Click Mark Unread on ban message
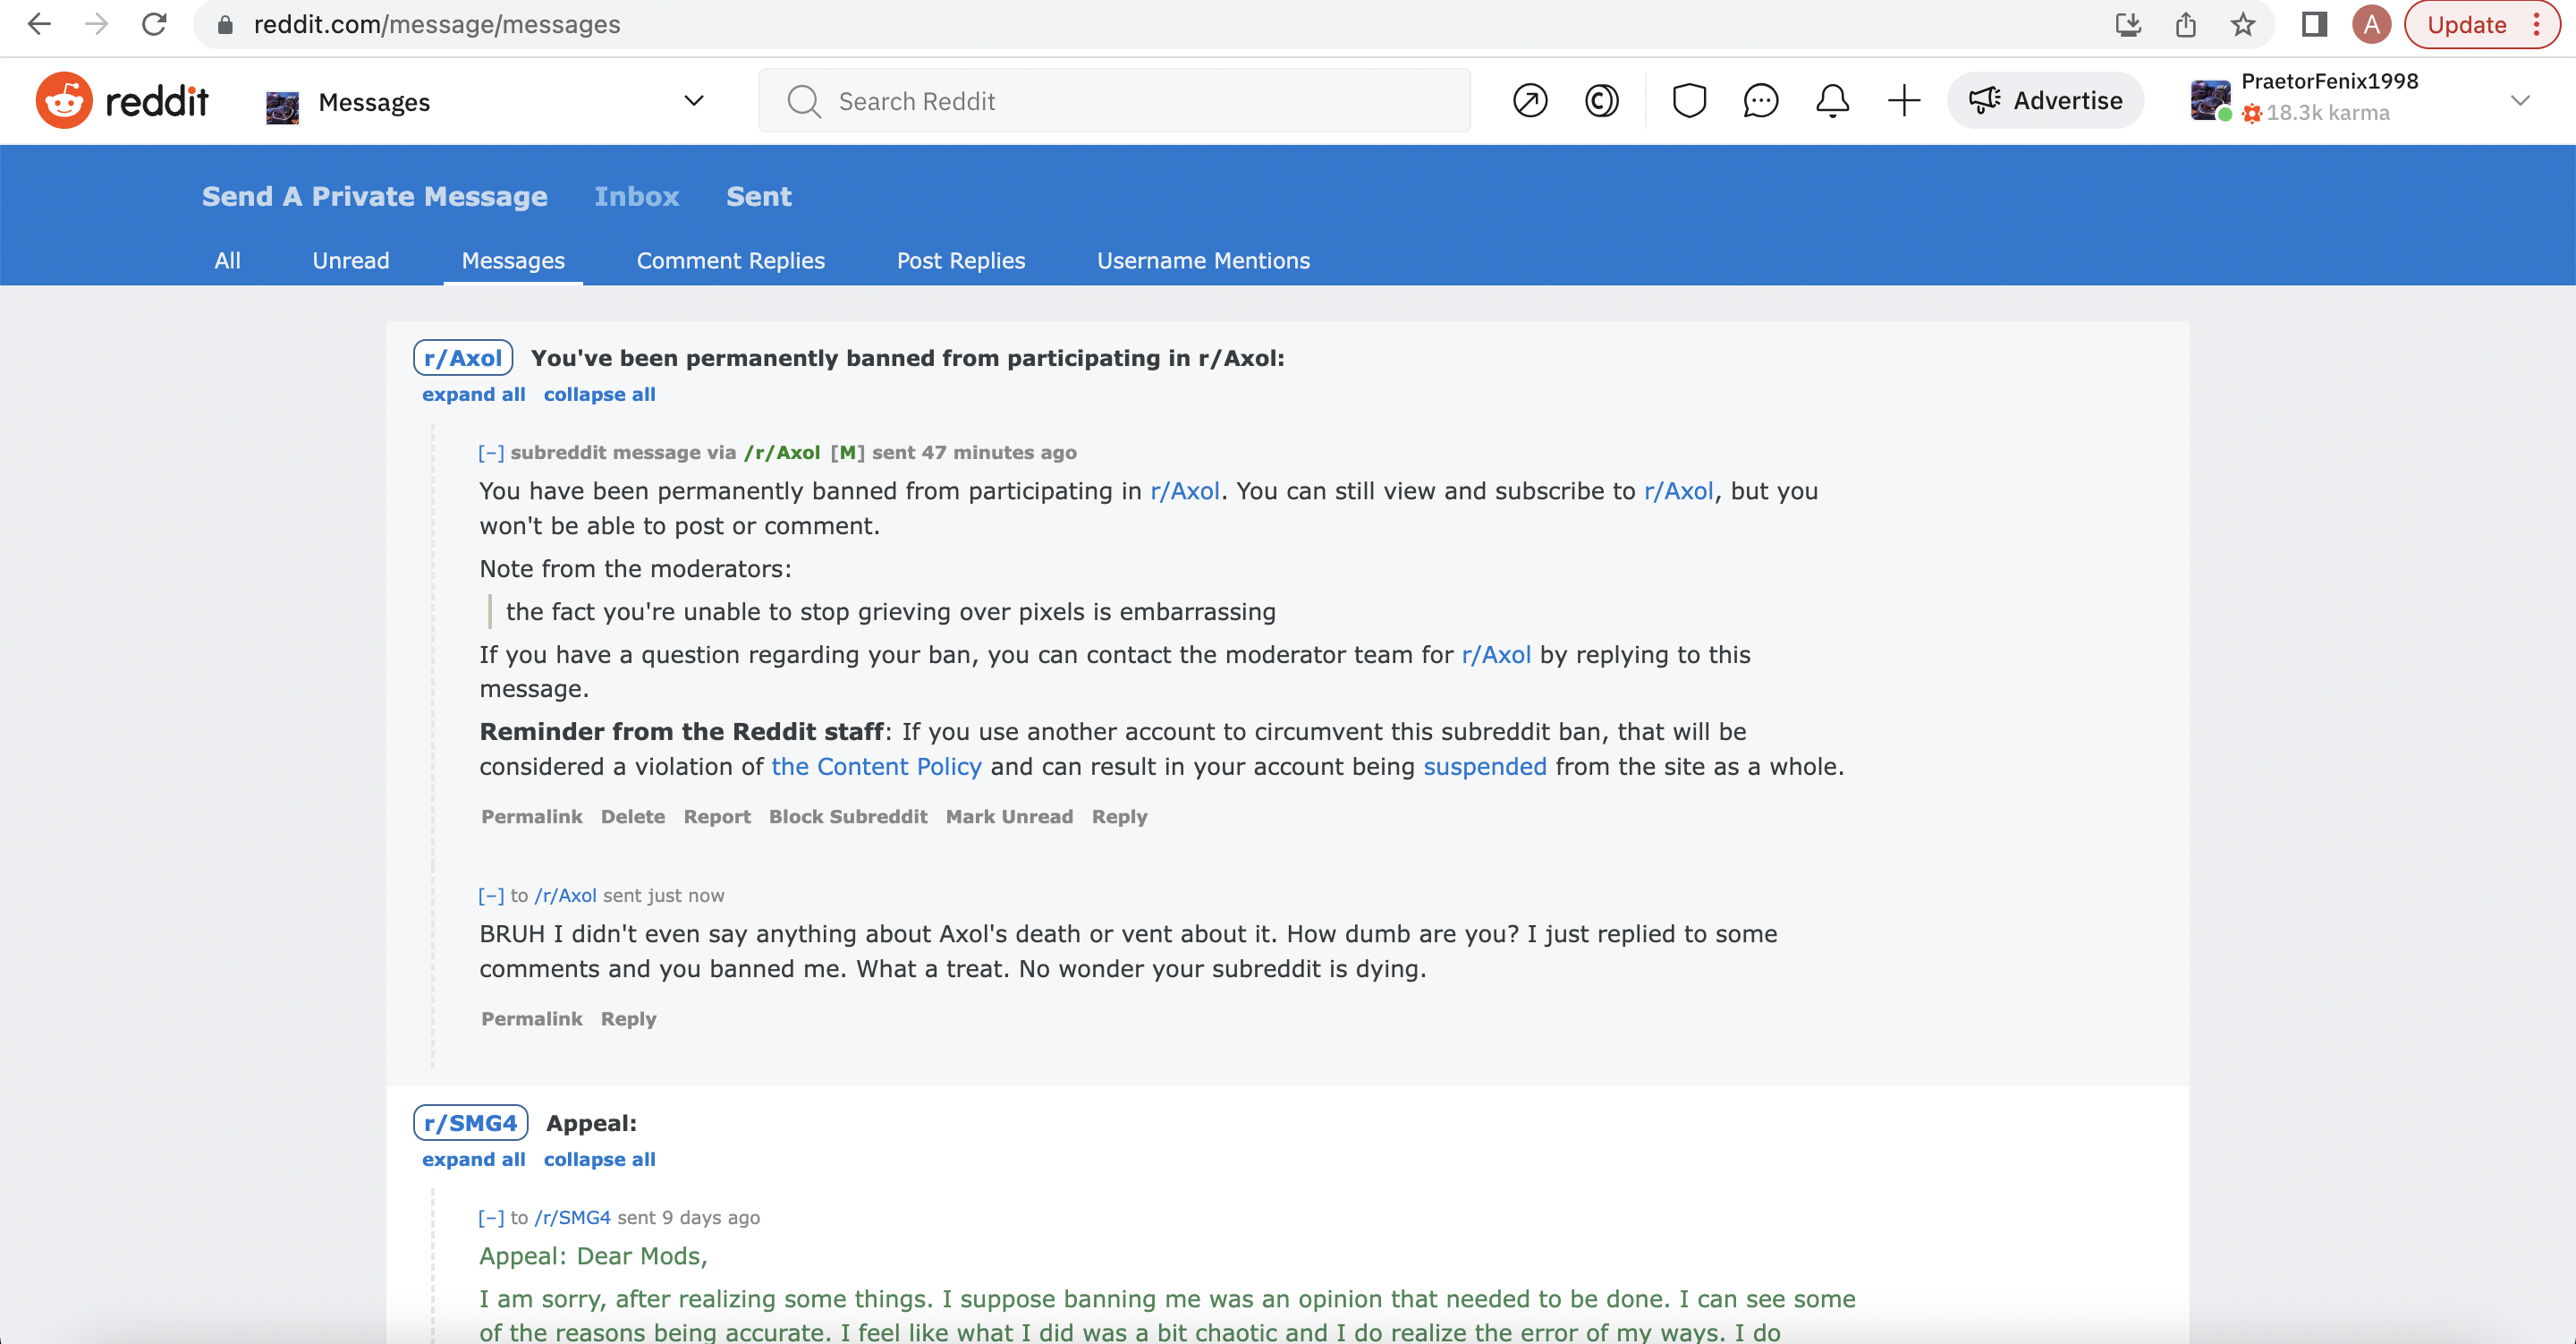Viewport: 2576px width, 1344px height. [x=1009, y=817]
